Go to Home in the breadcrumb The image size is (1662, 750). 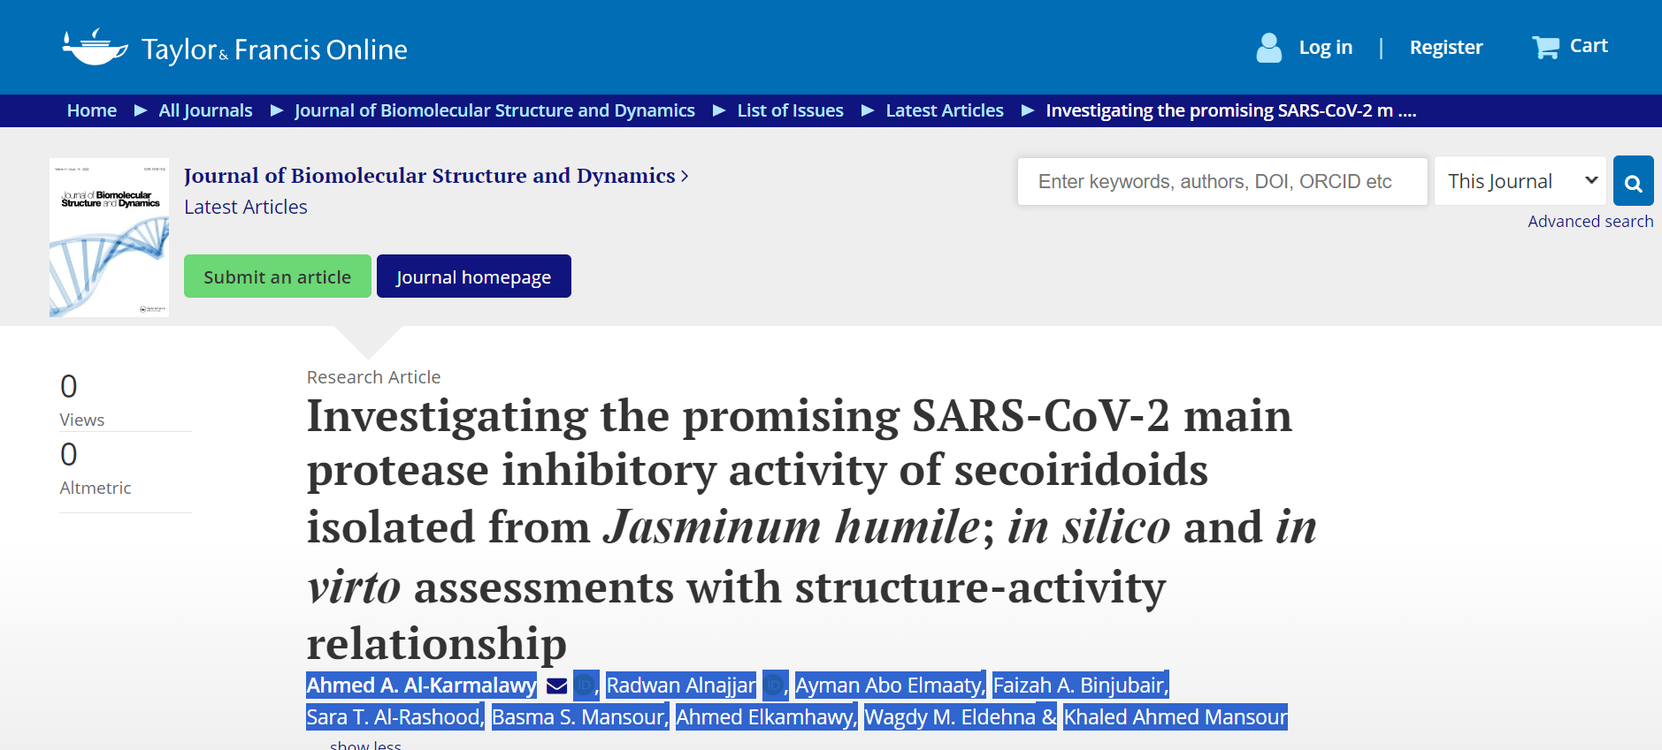pyautogui.click(x=92, y=110)
